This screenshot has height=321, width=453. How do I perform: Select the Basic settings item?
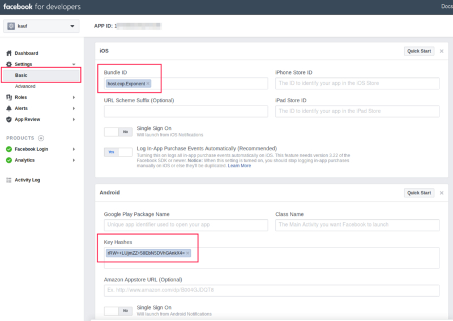tap(41, 75)
